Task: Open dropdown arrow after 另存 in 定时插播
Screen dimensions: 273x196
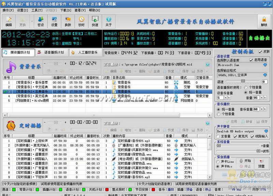Action: [207, 130]
